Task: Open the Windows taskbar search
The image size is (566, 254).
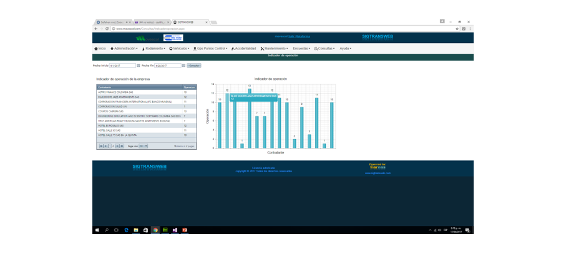Action: pos(107,230)
